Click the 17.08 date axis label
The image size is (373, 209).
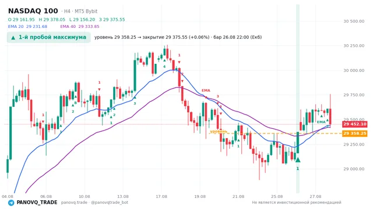(x=161, y=196)
